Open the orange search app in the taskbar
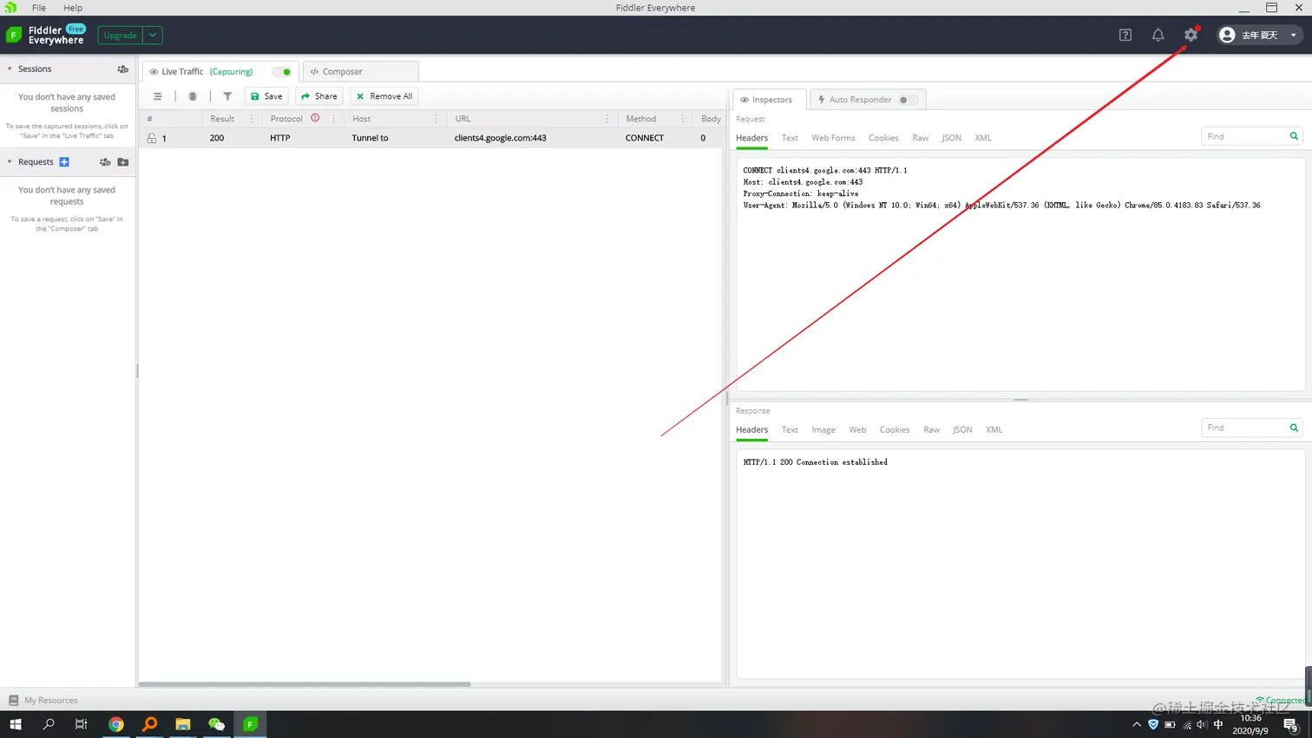This screenshot has height=738, width=1312. tap(149, 724)
